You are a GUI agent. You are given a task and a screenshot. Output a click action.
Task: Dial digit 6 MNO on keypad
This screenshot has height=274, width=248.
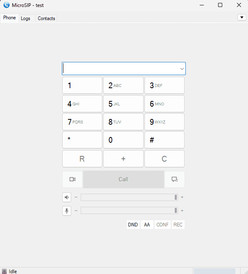[165, 104]
